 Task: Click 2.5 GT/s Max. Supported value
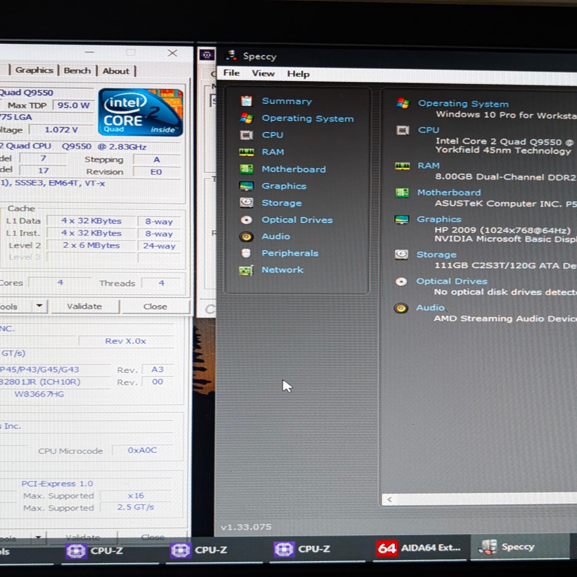point(136,507)
